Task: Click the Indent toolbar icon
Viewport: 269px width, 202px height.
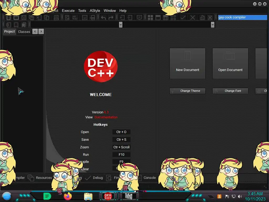Action: click(x=122, y=18)
